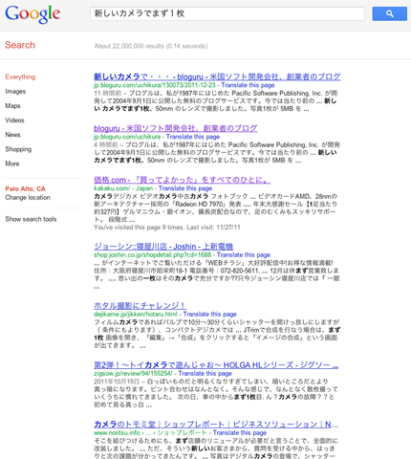Expand Show search tools
411x459 pixels.
pos(31,219)
